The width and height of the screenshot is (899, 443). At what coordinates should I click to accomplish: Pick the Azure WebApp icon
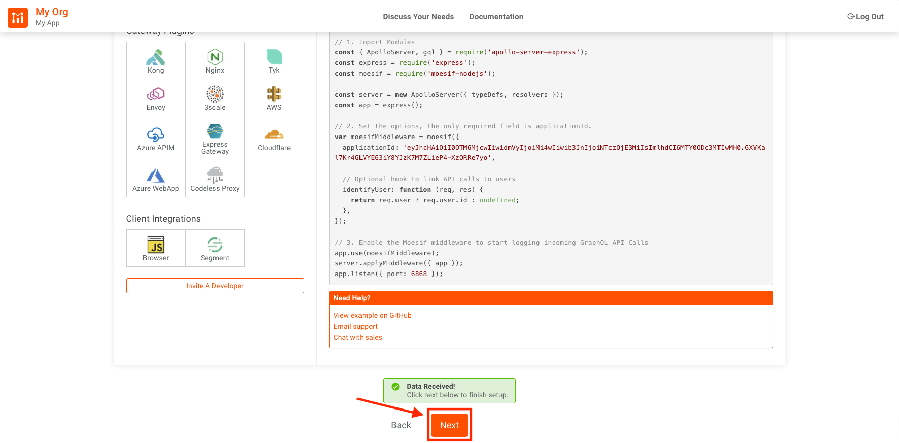(x=156, y=176)
